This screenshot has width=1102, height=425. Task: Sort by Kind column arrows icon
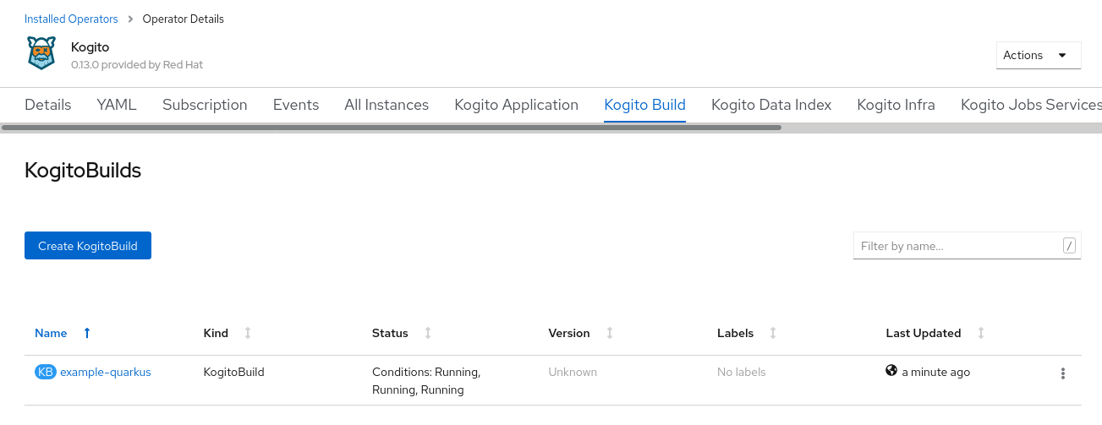coord(248,333)
